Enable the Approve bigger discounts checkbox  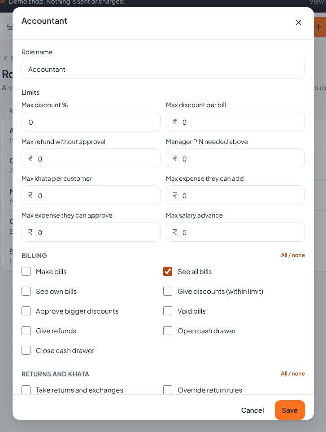(x=26, y=311)
